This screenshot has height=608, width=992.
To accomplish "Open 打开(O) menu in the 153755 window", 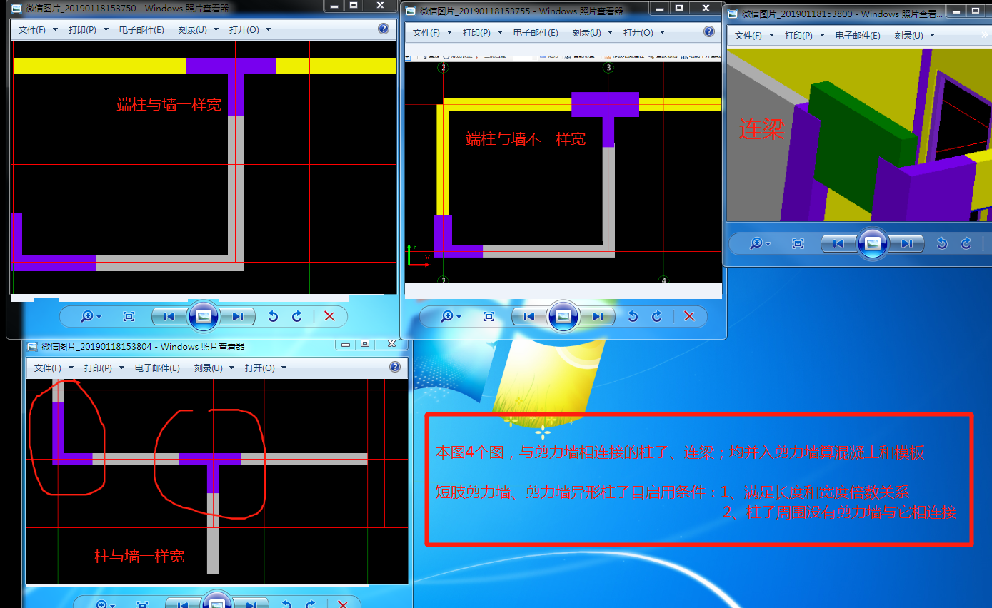I will [643, 33].
